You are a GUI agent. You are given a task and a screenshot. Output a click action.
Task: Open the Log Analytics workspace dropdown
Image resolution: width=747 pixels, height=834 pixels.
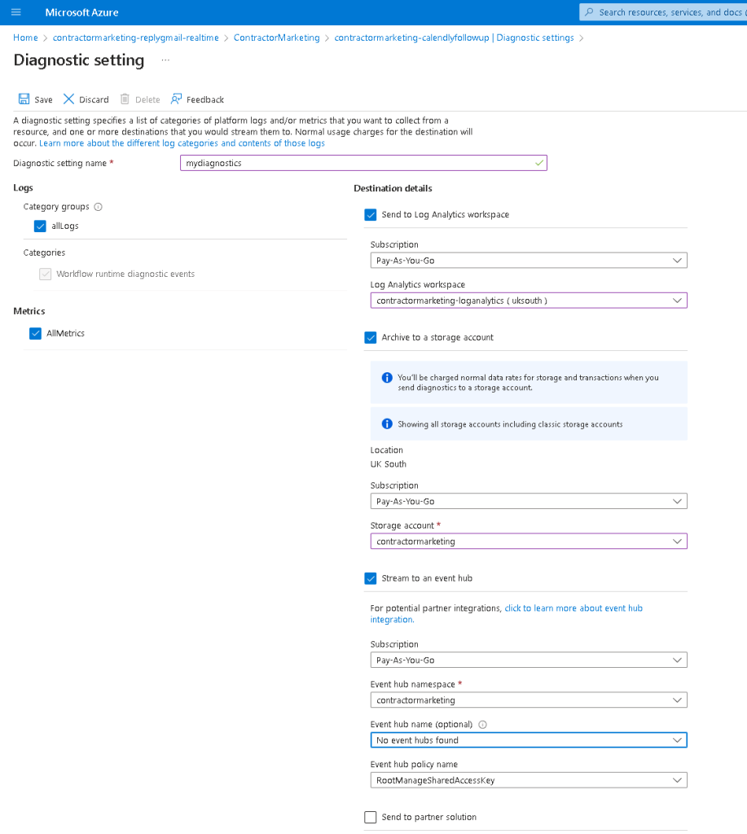tap(529, 301)
